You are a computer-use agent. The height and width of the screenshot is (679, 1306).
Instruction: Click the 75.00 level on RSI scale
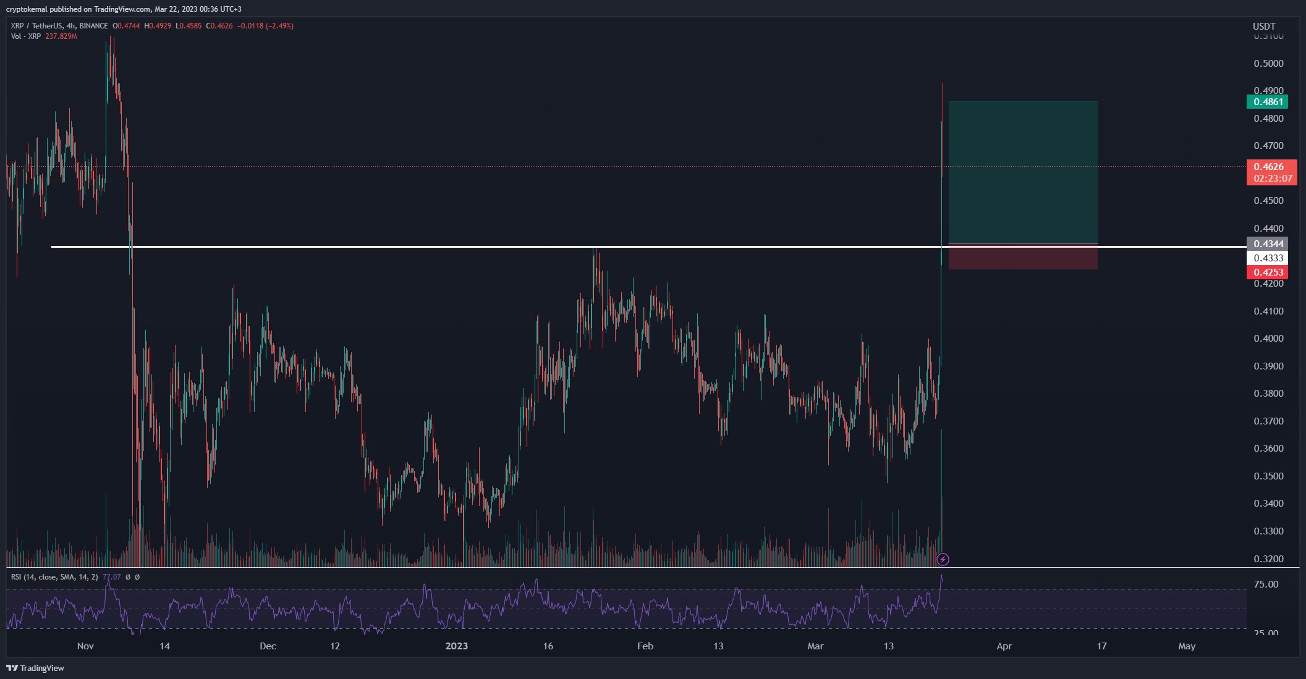point(1266,584)
